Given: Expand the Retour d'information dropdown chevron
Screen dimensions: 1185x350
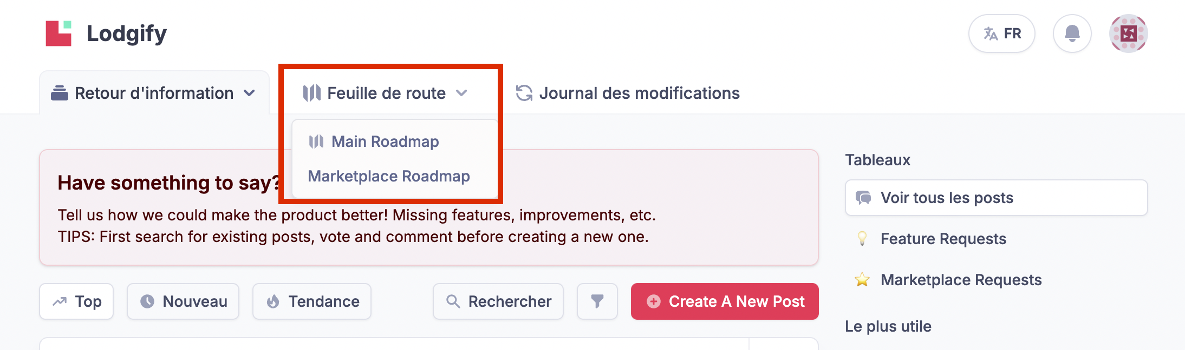Looking at the screenshot, I should coord(250,93).
